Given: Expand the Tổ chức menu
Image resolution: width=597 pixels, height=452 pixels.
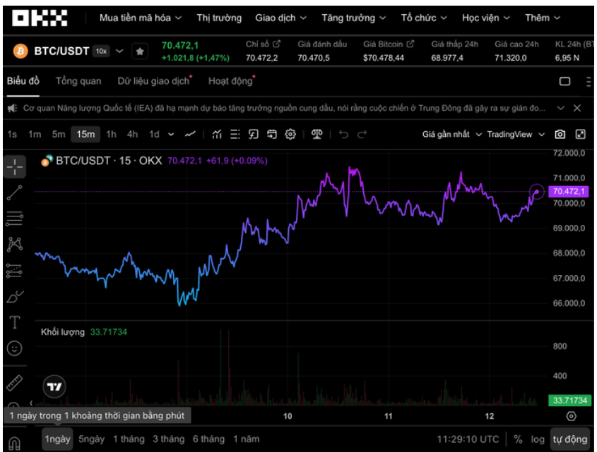Looking at the screenshot, I should (424, 18).
